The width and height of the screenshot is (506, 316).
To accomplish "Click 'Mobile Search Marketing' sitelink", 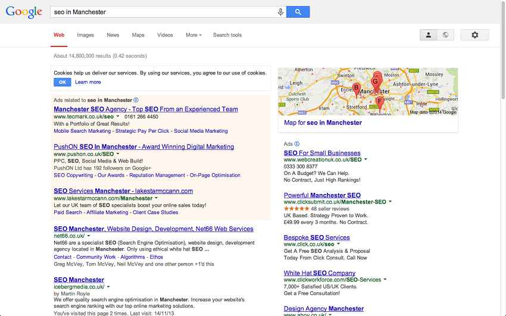I will tap(82, 131).
